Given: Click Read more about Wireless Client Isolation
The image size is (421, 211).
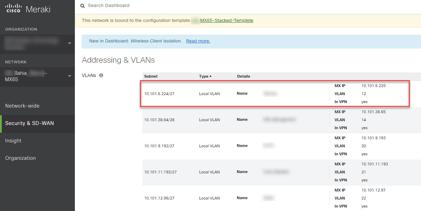Looking at the screenshot, I should tap(198, 41).
